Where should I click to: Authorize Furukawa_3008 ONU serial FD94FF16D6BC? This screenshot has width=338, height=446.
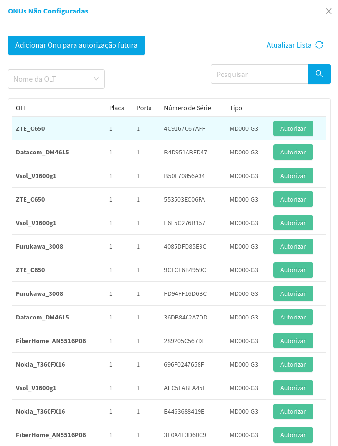[x=293, y=294]
